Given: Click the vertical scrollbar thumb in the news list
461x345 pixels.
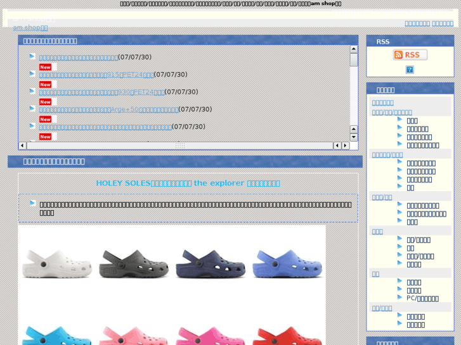Looking at the screenshot, I should coord(354,60).
